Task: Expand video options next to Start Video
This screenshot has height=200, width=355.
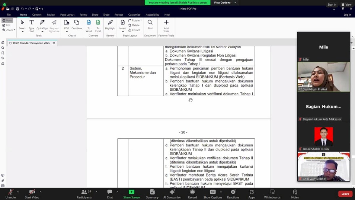Action: [41, 192]
